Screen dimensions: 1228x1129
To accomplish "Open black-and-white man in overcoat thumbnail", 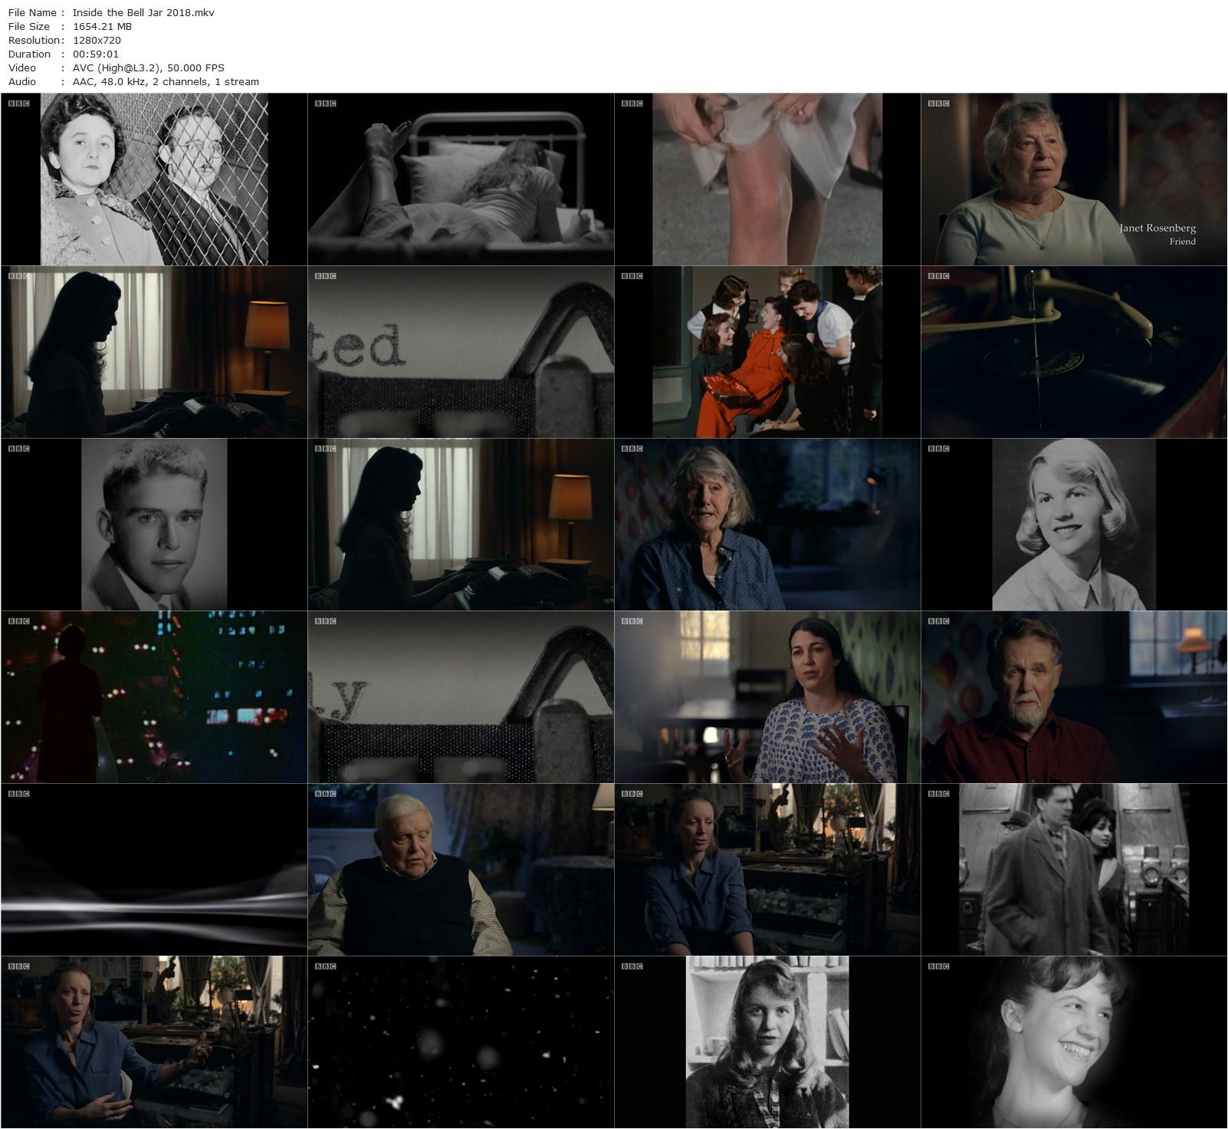I will point(1074,870).
